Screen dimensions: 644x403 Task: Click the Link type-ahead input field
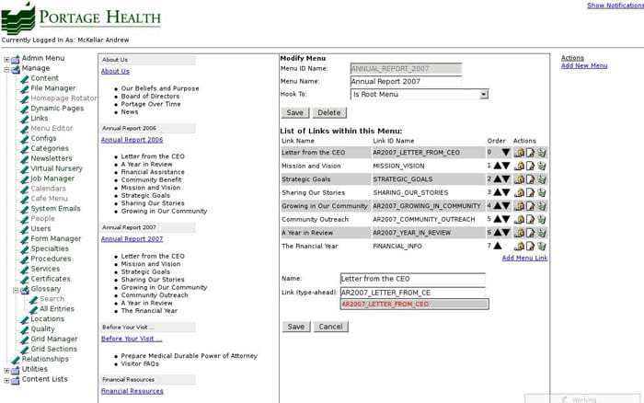click(413, 293)
